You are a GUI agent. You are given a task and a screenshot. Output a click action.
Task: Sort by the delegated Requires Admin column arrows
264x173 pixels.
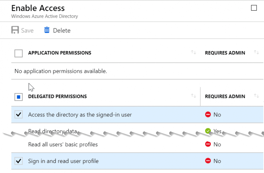click(256, 96)
